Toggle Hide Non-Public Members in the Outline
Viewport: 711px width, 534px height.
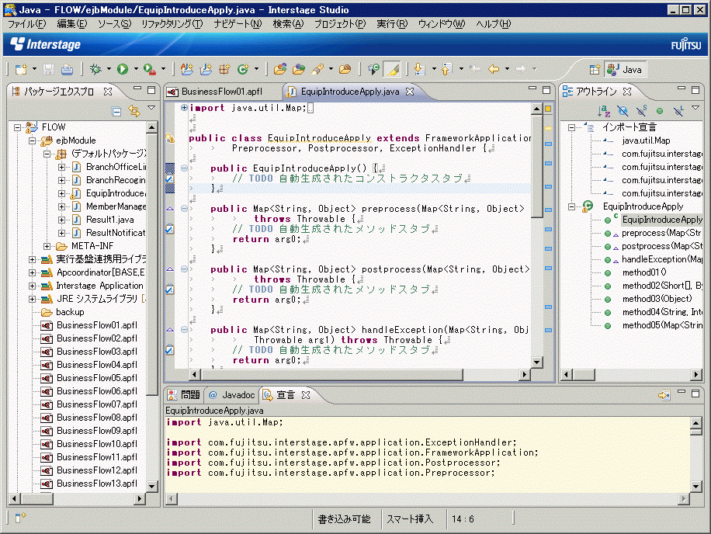coord(659,111)
